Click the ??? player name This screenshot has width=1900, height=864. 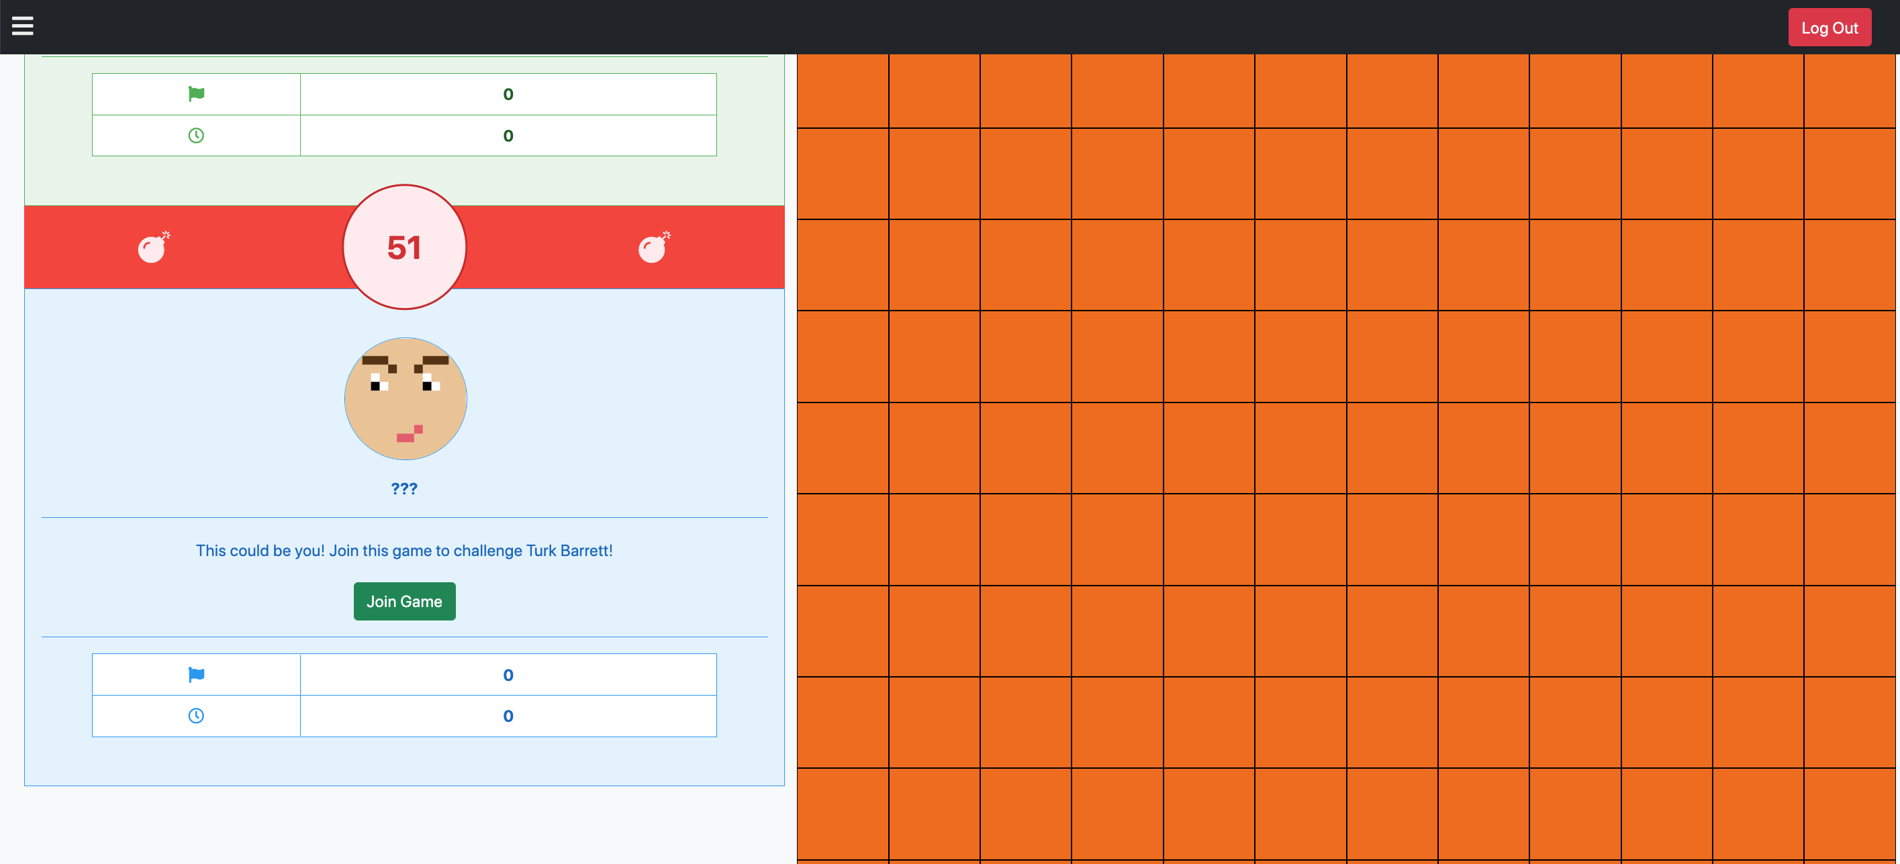click(x=404, y=488)
